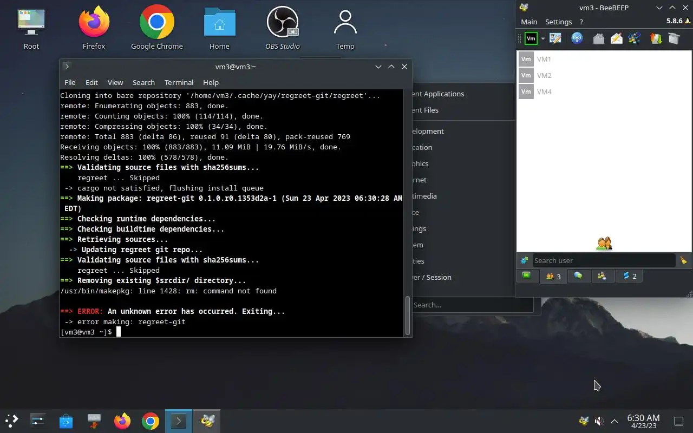Screen dimensions: 693x433
Task: Open the terminal's Search menu
Action: click(x=143, y=82)
